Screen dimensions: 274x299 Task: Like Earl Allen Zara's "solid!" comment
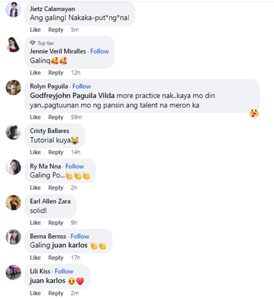pyautogui.click(x=35, y=223)
